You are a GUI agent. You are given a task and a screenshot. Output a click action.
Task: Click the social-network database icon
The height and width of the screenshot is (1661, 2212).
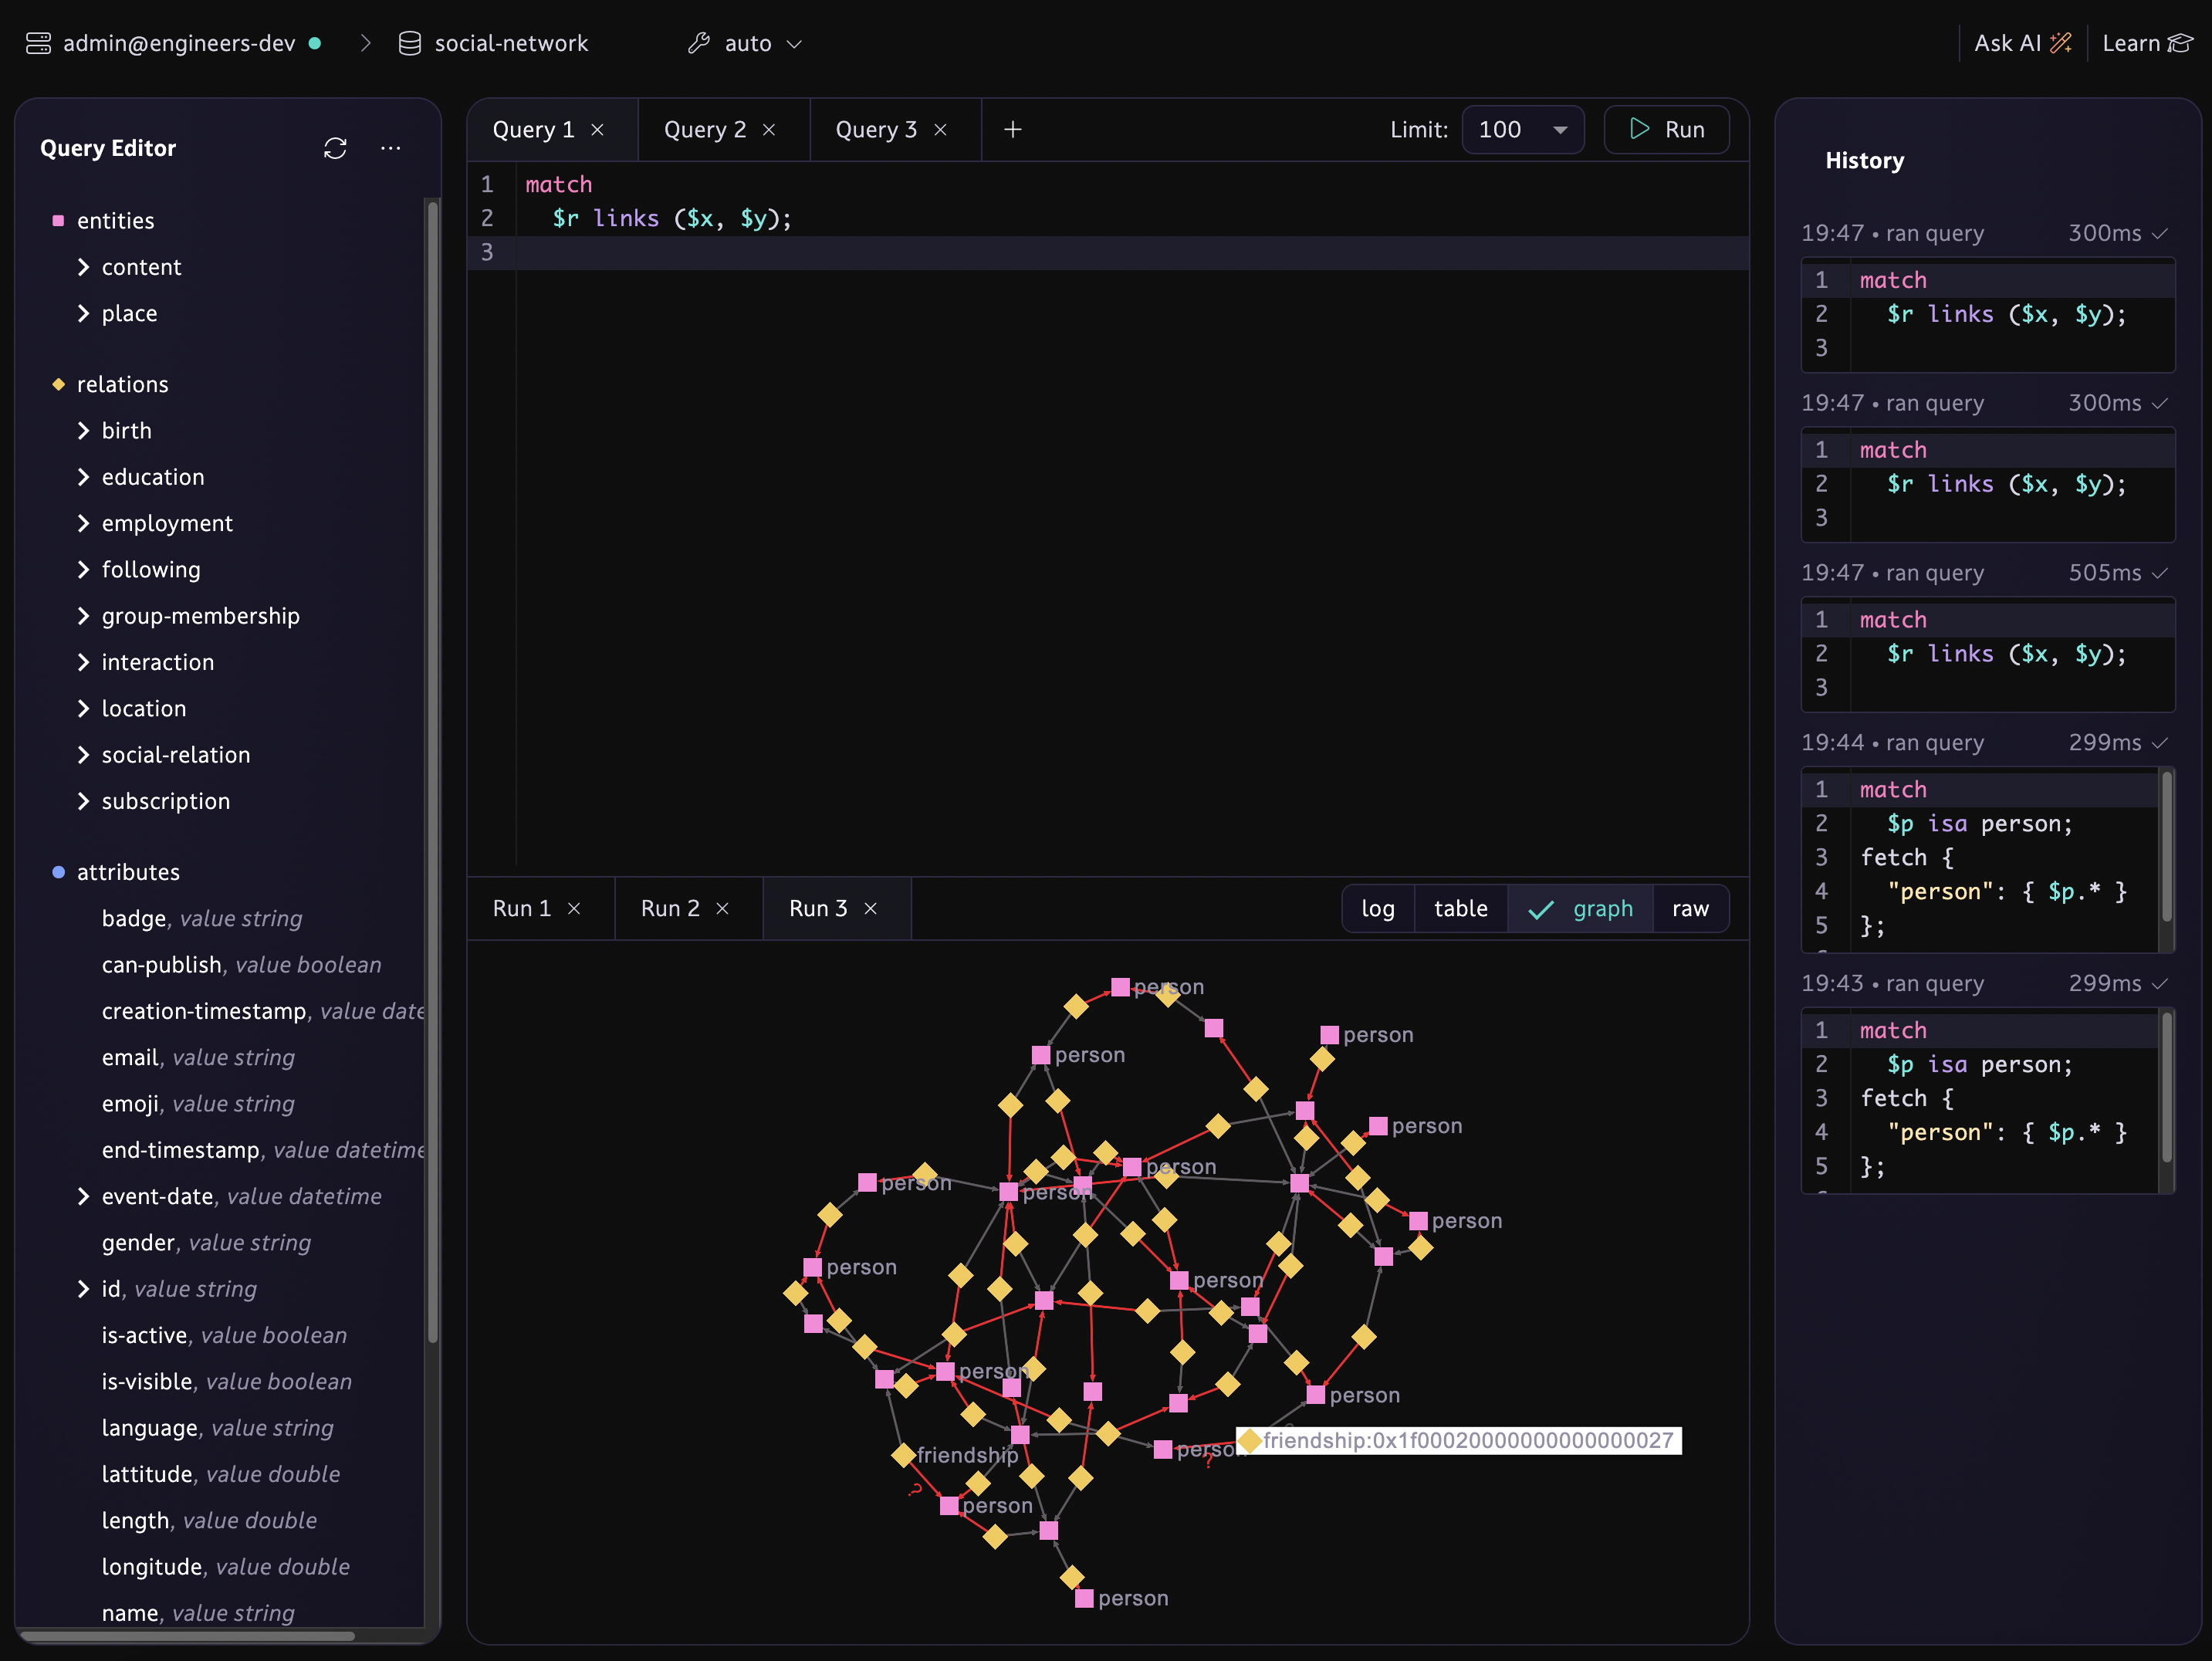point(409,43)
